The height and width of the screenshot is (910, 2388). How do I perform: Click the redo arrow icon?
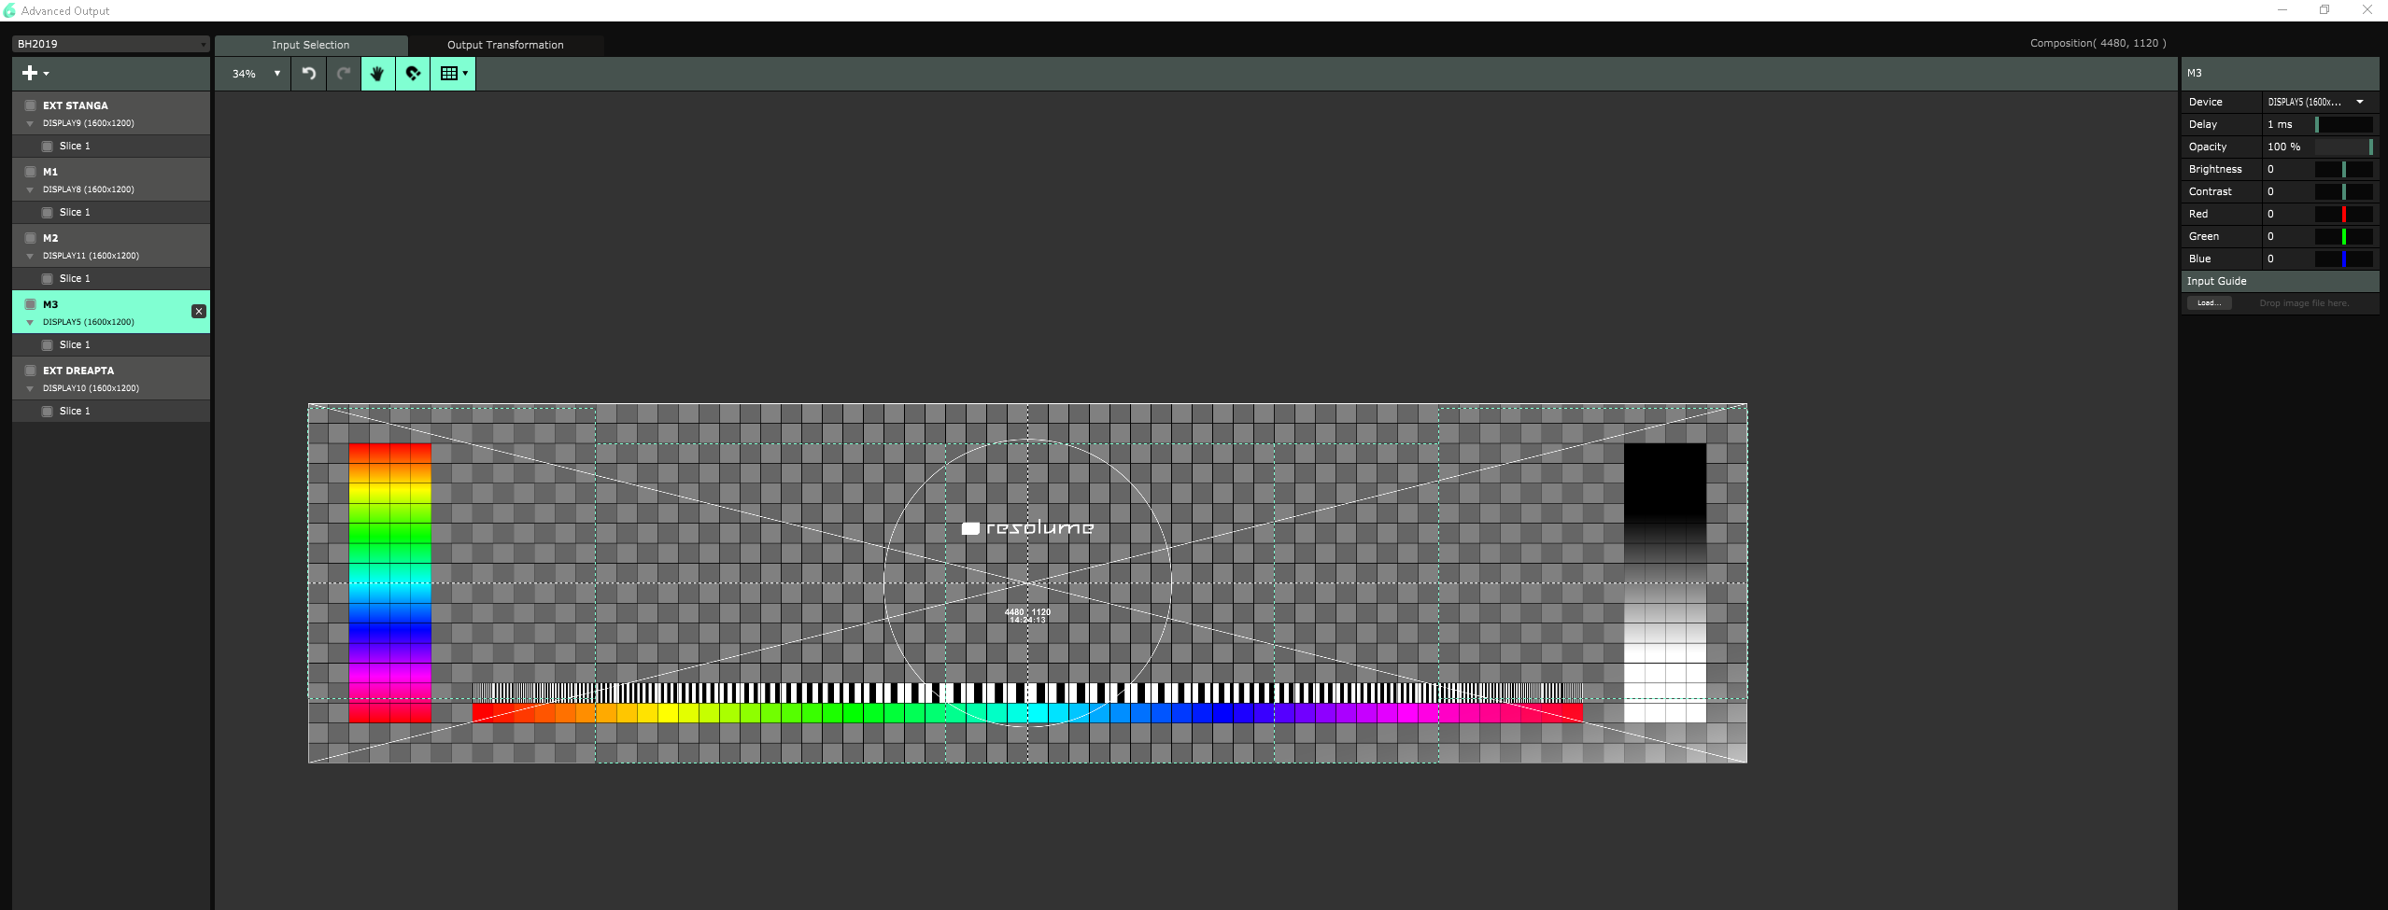(x=344, y=74)
